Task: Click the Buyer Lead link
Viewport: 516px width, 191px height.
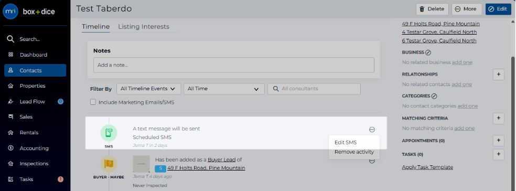Action: [x=221, y=160]
